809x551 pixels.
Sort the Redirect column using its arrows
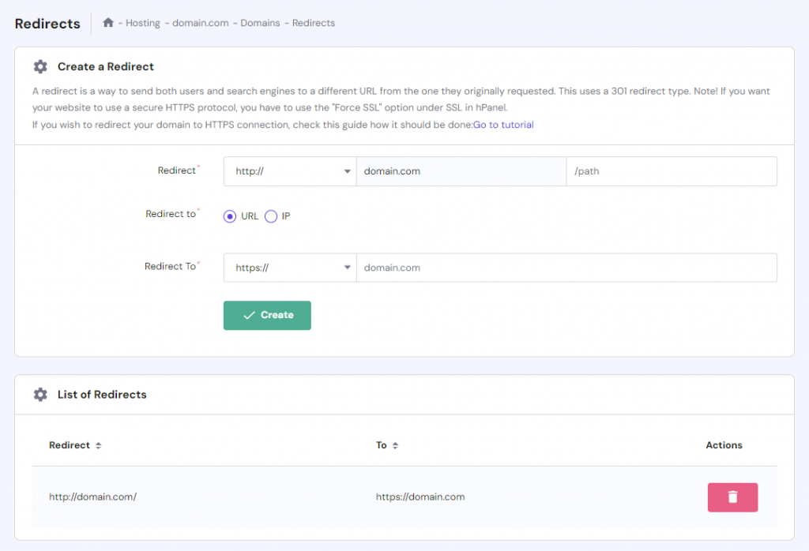(x=97, y=444)
